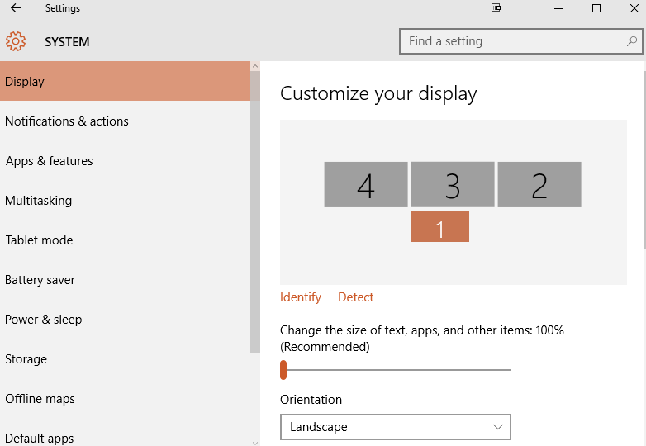Go to Storage settings

pos(126,359)
